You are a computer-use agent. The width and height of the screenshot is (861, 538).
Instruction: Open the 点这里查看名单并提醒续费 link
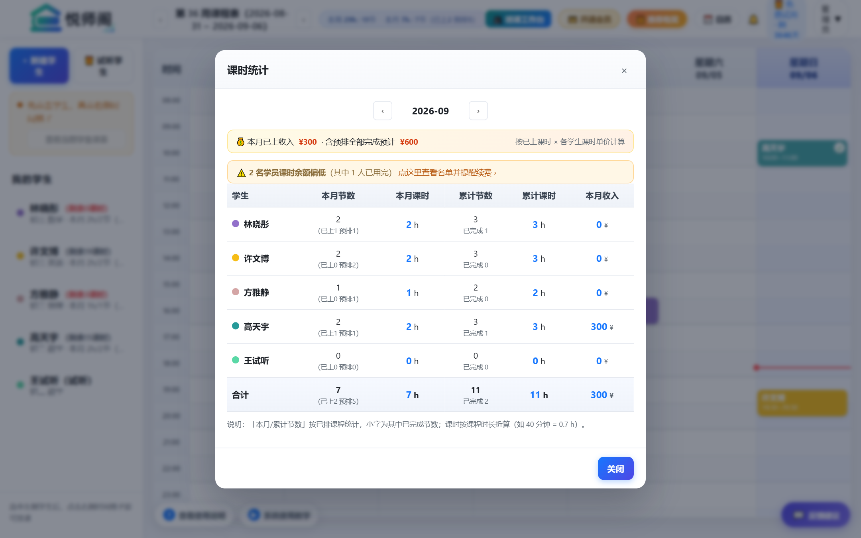pyautogui.click(x=447, y=173)
